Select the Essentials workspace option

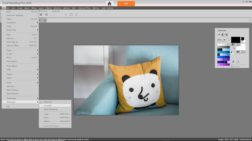(48, 102)
